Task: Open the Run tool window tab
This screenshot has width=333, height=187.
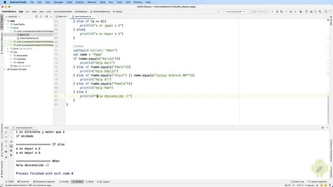Action: coord(78,182)
